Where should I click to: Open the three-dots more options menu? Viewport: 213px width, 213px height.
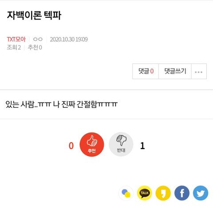(x=199, y=71)
